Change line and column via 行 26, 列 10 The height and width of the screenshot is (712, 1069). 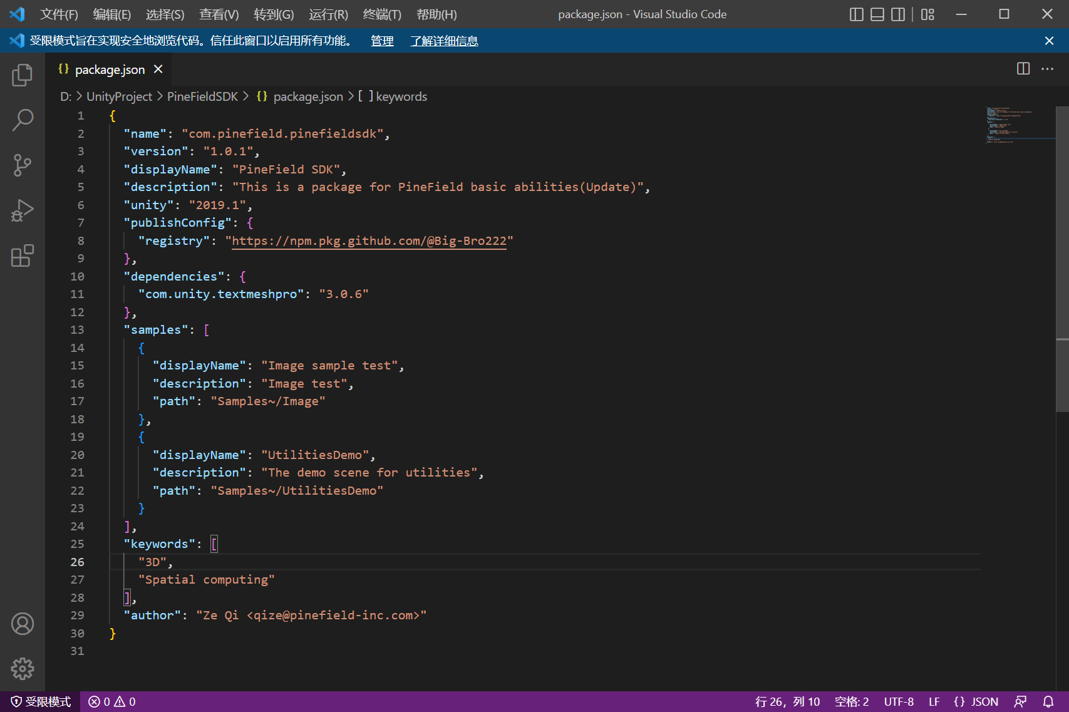click(x=787, y=702)
